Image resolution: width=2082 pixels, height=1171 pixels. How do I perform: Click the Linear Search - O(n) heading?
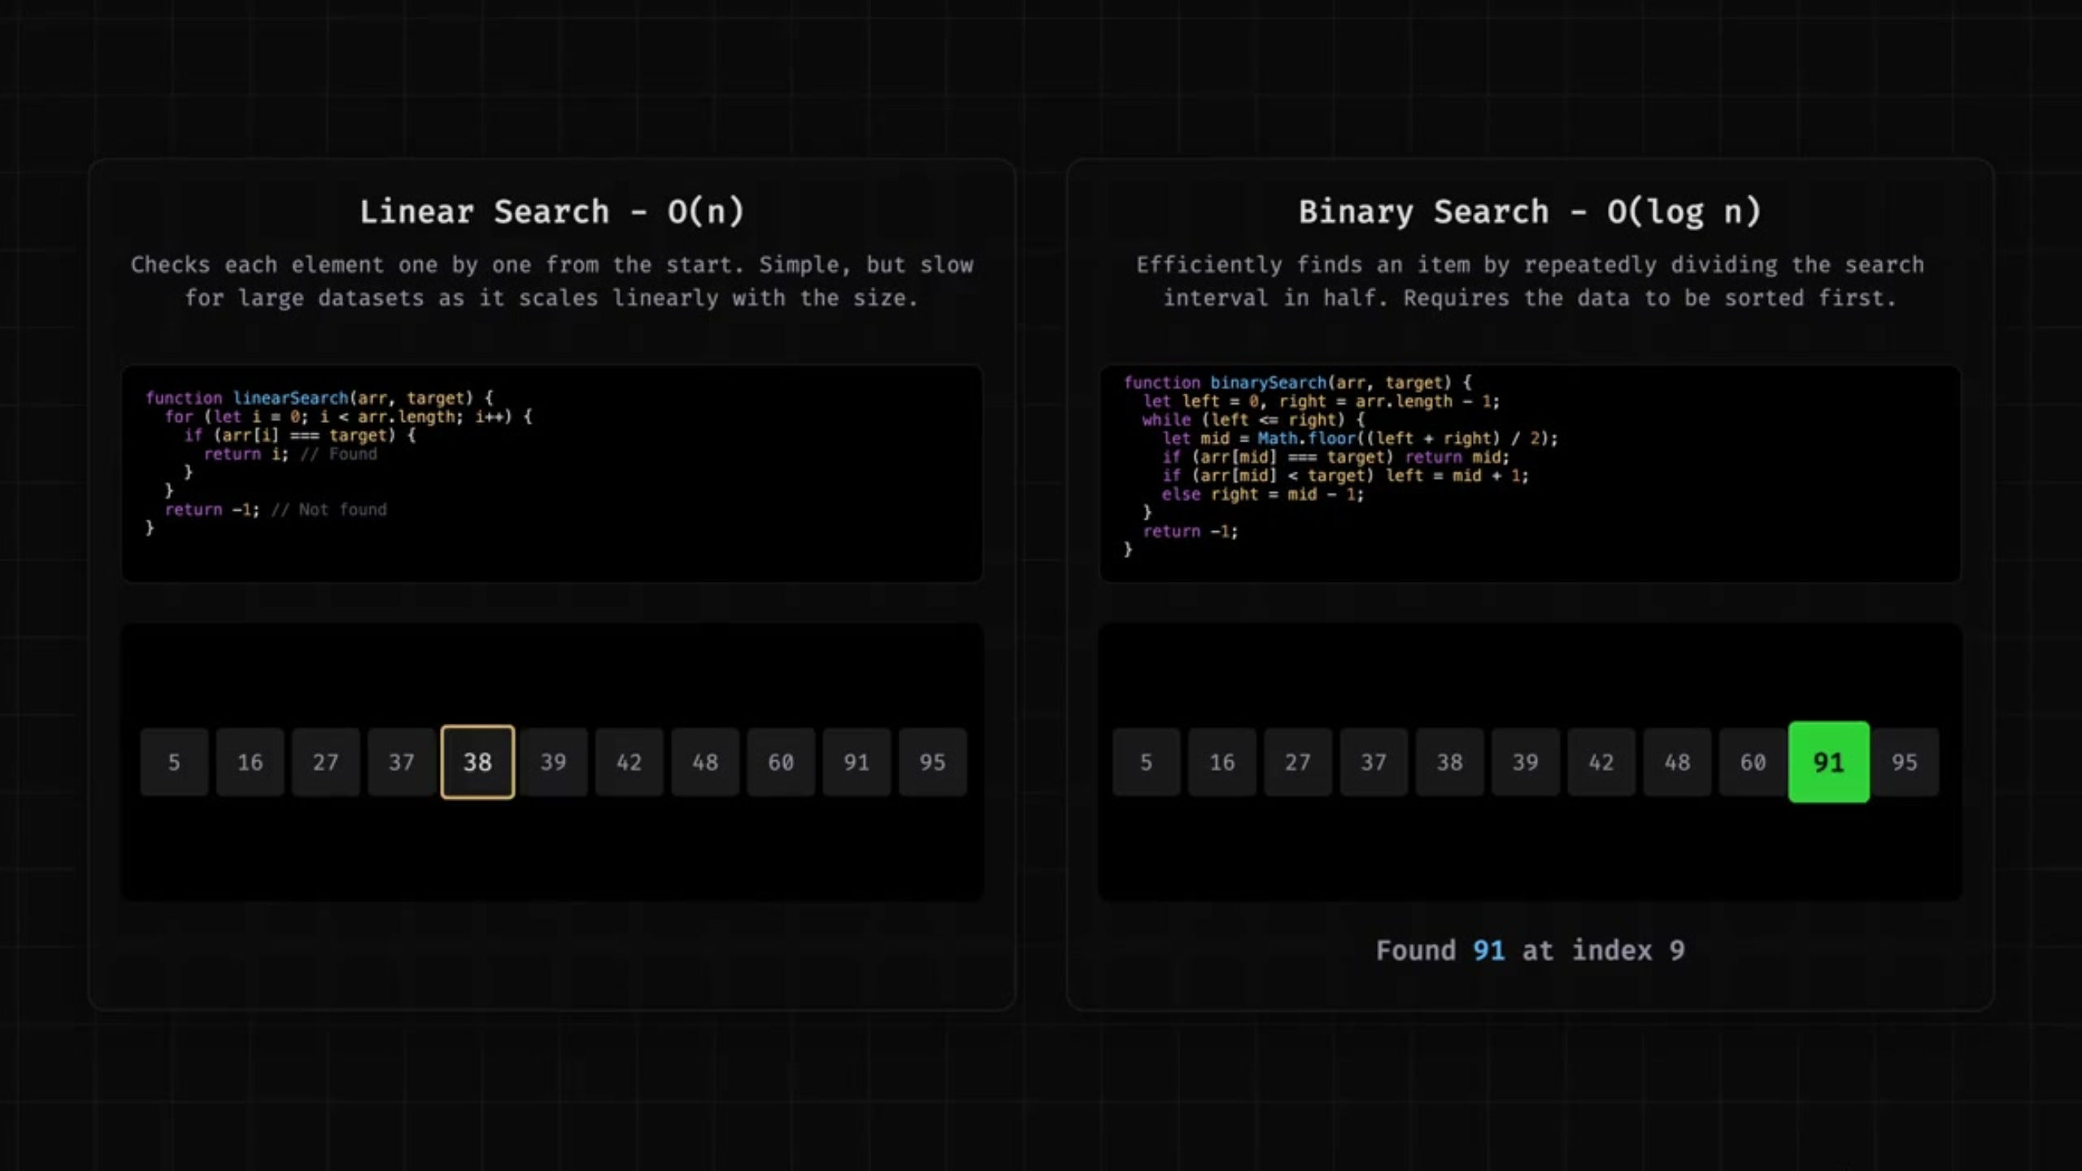point(553,211)
